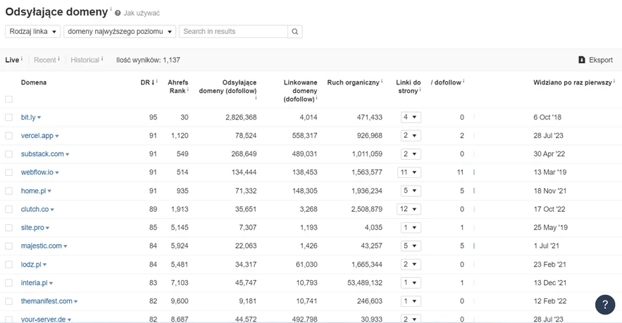622x323 pixels.
Task: Sort by Ahrefs Rank column header
Action: 178,87
